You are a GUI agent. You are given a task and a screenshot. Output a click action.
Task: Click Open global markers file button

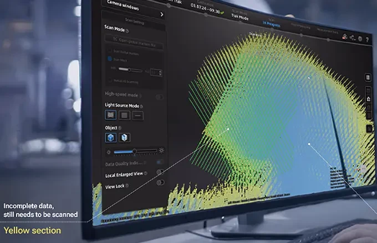pos(134,43)
